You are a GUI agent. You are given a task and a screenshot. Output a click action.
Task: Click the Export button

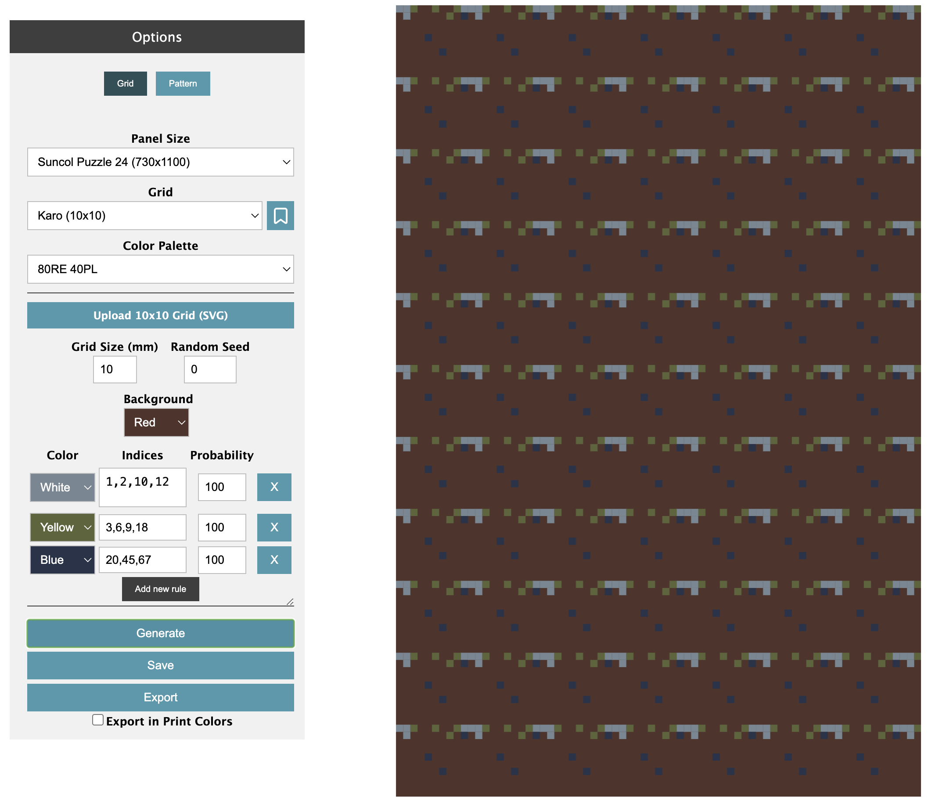point(160,697)
